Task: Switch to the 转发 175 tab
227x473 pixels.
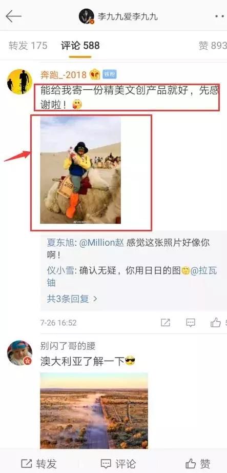Action: point(28,46)
